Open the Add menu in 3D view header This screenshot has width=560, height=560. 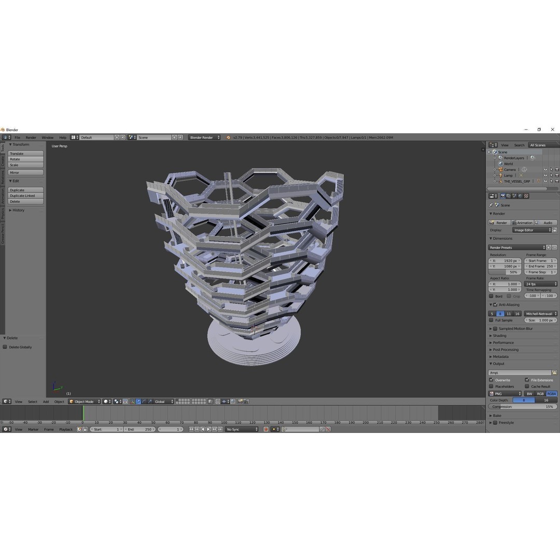pyautogui.click(x=46, y=401)
